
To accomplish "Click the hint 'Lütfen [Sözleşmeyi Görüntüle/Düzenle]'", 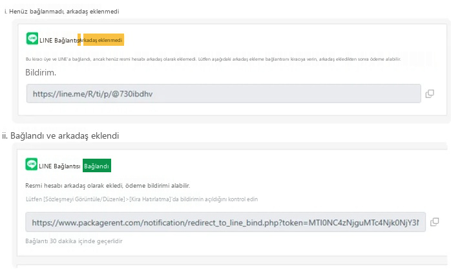I will [x=76, y=199].
